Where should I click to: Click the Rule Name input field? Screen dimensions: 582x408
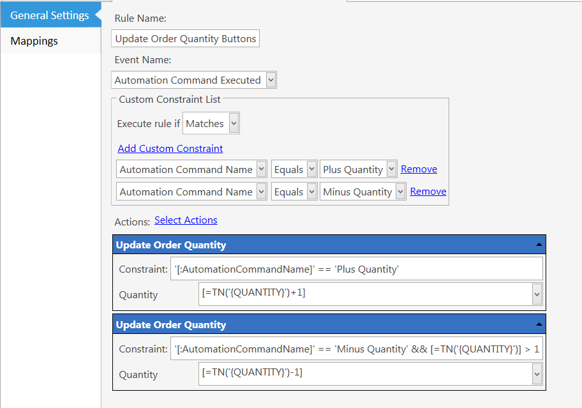click(185, 38)
